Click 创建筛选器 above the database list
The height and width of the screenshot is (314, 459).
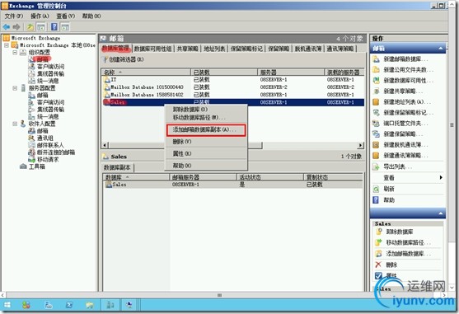(124, 59)
